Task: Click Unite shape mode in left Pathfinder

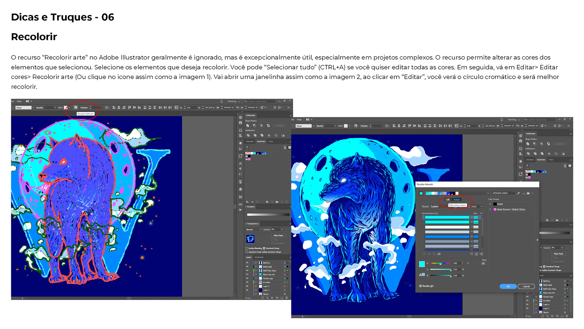Action: pos(247,125)
